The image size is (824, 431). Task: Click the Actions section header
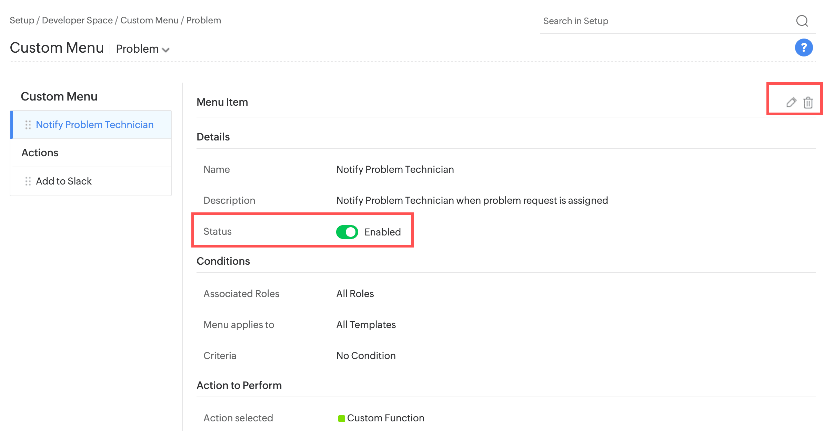(x=40, y=153)
